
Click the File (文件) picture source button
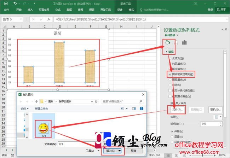(177, 110)
